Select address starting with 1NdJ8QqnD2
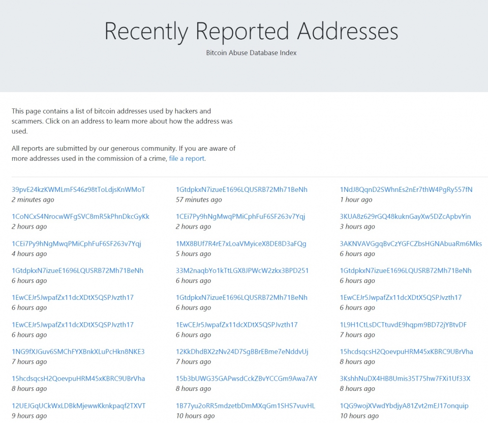Viewport: 488px width, 423px height. (406, 189)
